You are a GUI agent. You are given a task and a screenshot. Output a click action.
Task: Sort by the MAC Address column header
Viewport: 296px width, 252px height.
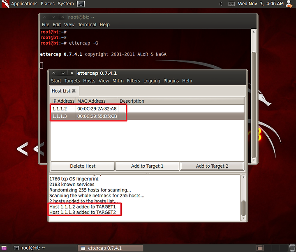97,101
